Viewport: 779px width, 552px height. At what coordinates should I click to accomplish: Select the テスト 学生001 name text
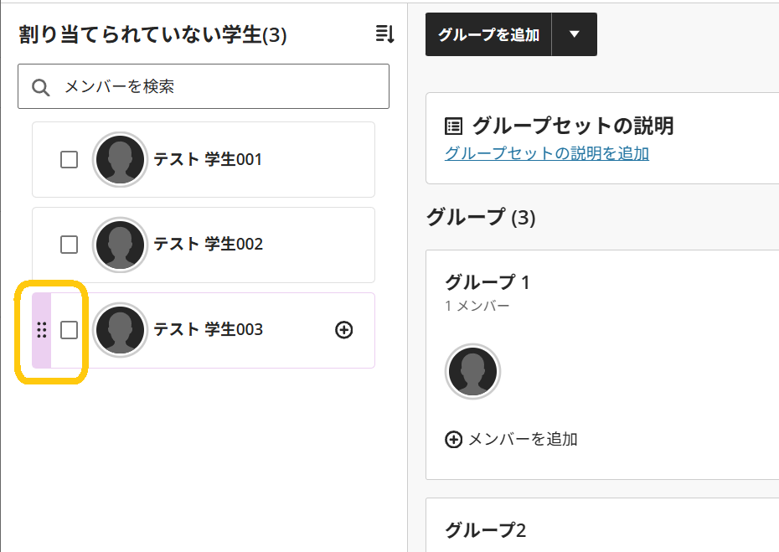click(208, 159)
